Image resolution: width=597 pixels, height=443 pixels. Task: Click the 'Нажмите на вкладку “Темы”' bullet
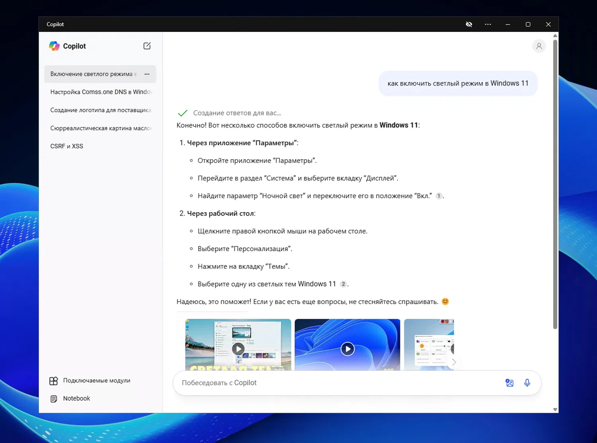[x=244, y=266]
